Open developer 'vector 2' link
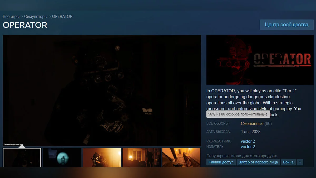The image size is (316, 178). point(248,141)
